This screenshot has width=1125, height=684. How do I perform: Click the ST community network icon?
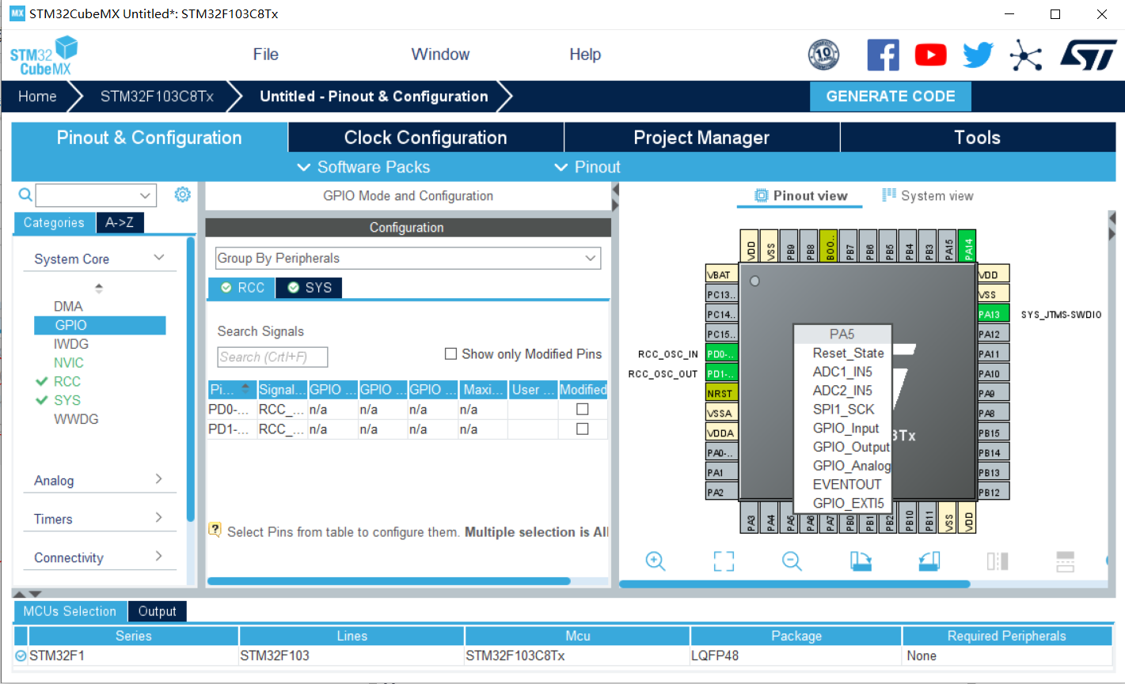click(x=1026, y=55)
